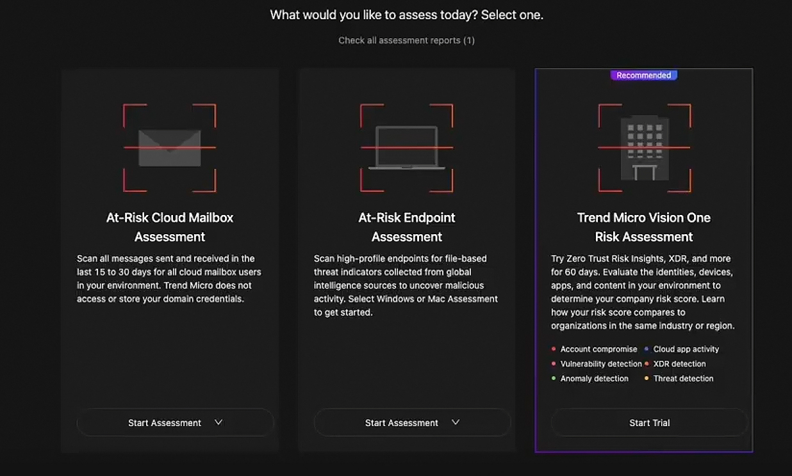The image size is (792, 476).
Task: Click the envelope mailbox scan icon
Action: pyautogui.click(x=170, y=148)
